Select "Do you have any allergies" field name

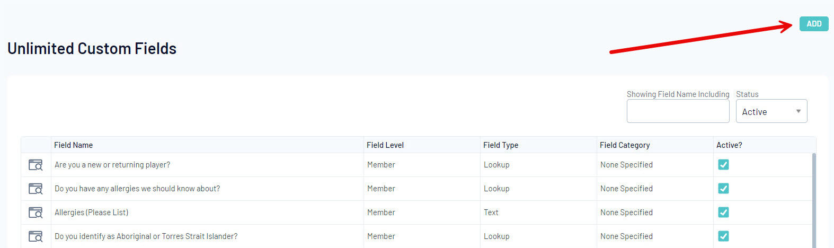(x=137, y=189)
